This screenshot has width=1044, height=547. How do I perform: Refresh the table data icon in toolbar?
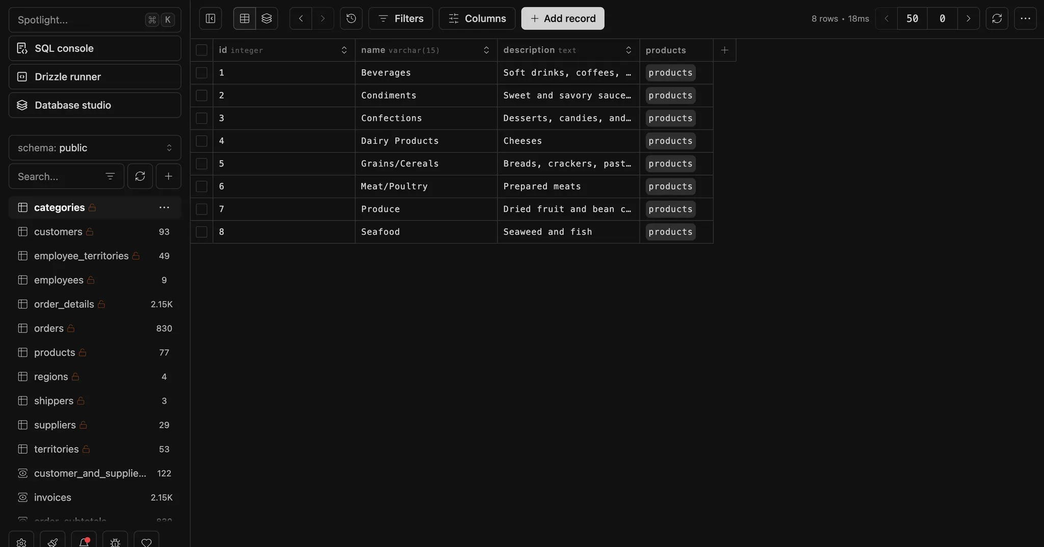point(997,18)
